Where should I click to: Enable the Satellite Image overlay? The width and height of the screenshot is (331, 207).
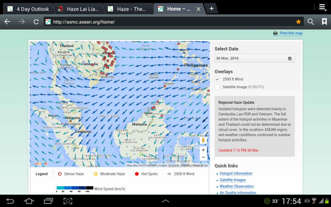click(217, 87)
